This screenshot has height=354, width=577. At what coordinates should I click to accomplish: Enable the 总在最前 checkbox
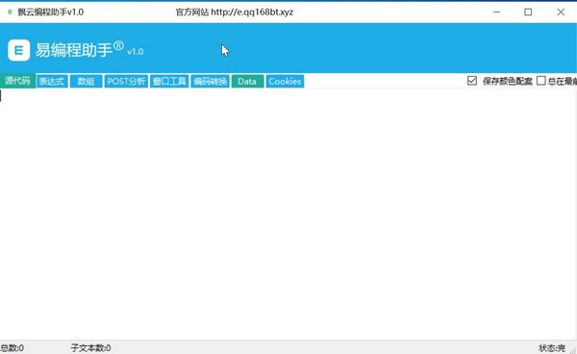click(540, 81)
